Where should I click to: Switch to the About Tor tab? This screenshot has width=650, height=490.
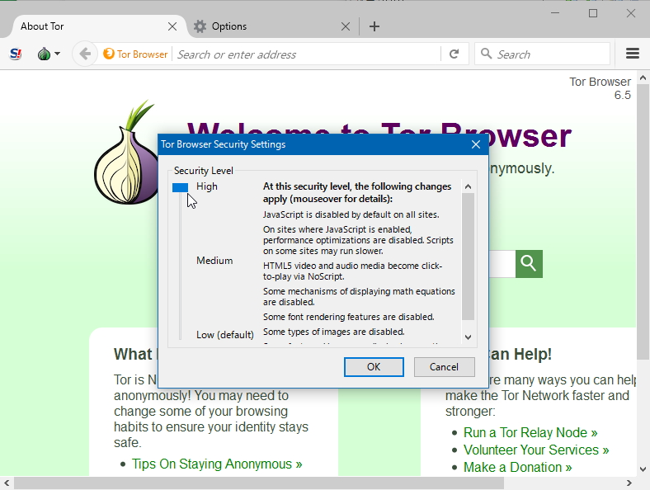click(99, 26)
